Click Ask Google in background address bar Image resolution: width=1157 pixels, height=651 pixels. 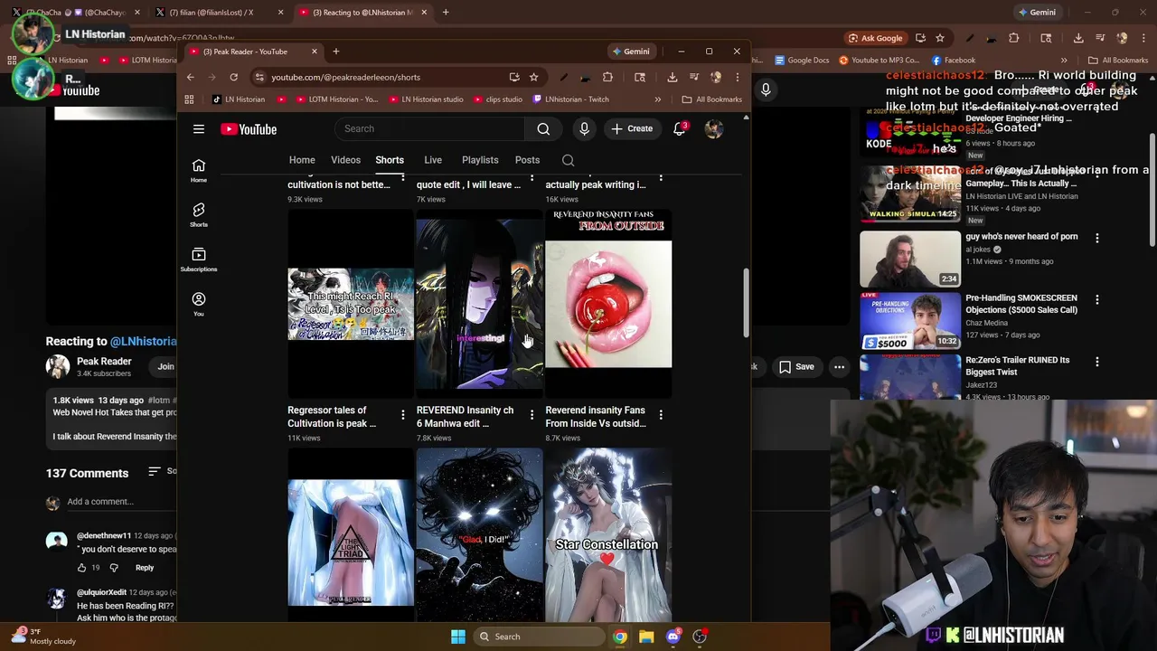[x=875, y=38]
